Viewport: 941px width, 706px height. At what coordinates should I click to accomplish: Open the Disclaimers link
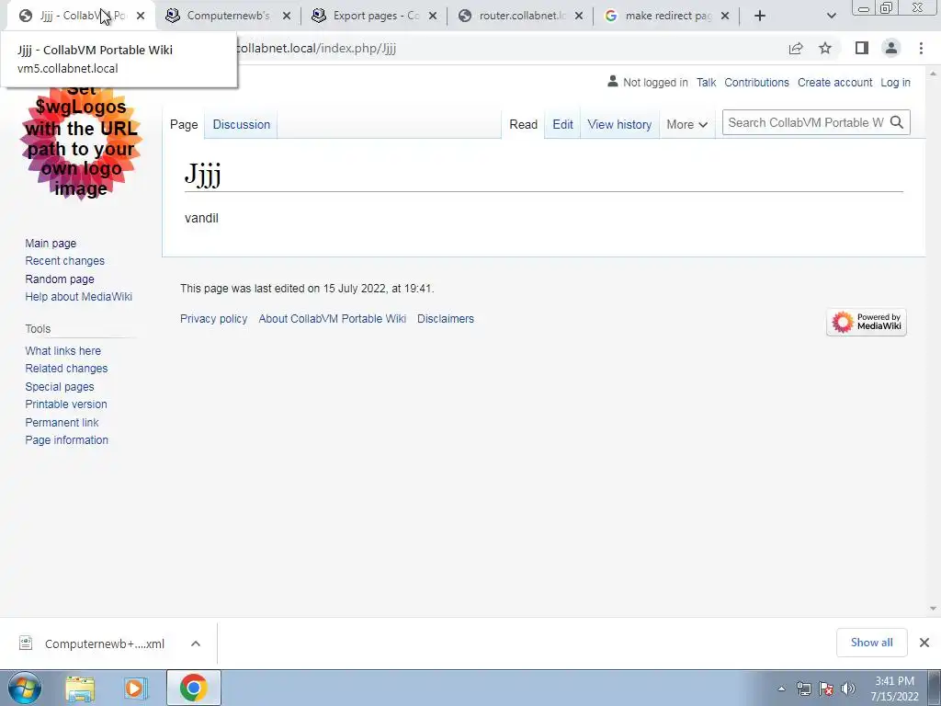446,319
